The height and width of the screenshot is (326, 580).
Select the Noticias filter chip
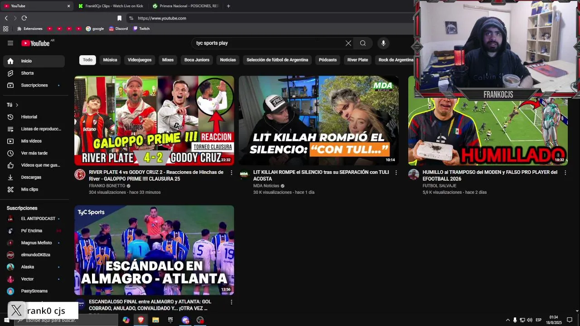tap(228, 60)
